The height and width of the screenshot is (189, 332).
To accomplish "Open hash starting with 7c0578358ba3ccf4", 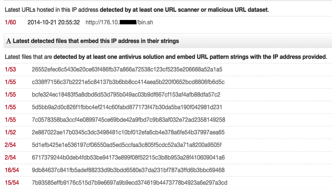I will (128, 120).
